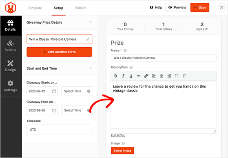
Task: Click inside the description text area
Action: click(x=164, y=105)
